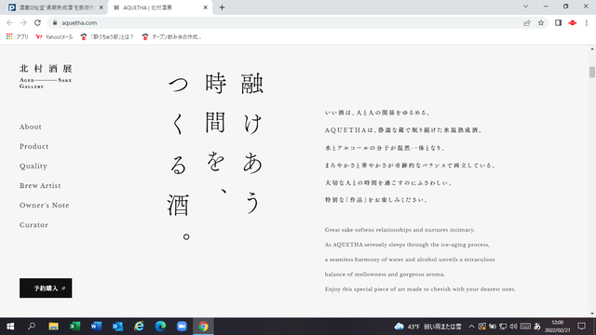Go forward in browser history
The height and width of the screenshot is (335, 596).
[x=23, y=22]
